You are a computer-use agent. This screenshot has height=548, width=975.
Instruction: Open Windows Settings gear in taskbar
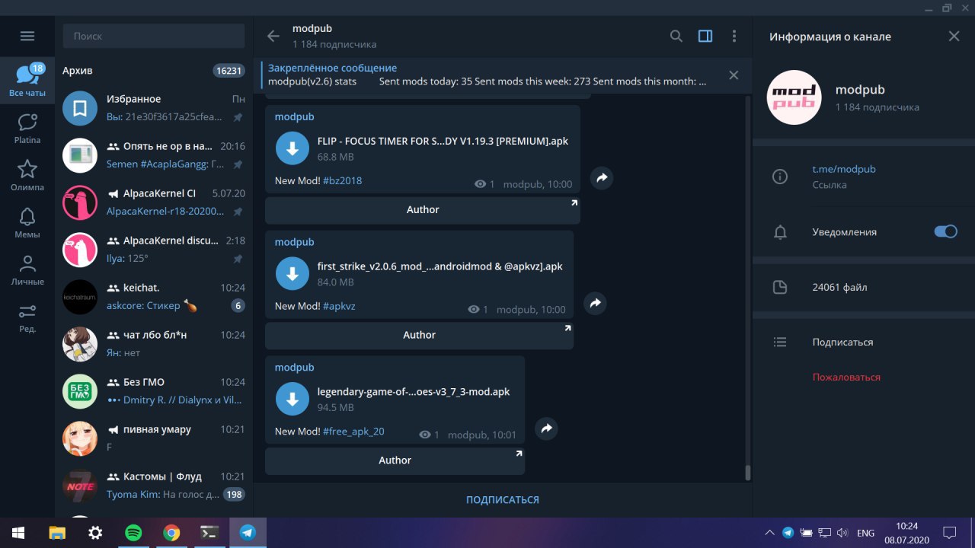coord(95,533)
